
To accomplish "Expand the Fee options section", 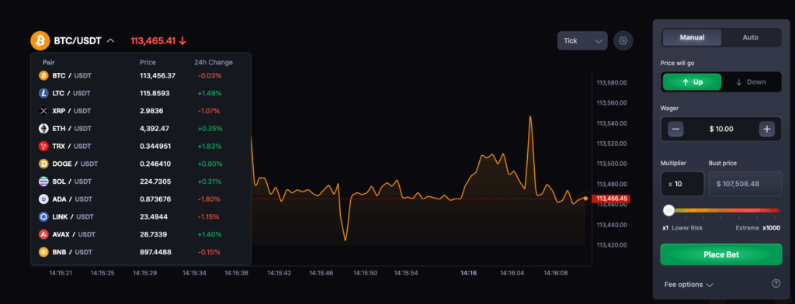I will tap(689, 285).
